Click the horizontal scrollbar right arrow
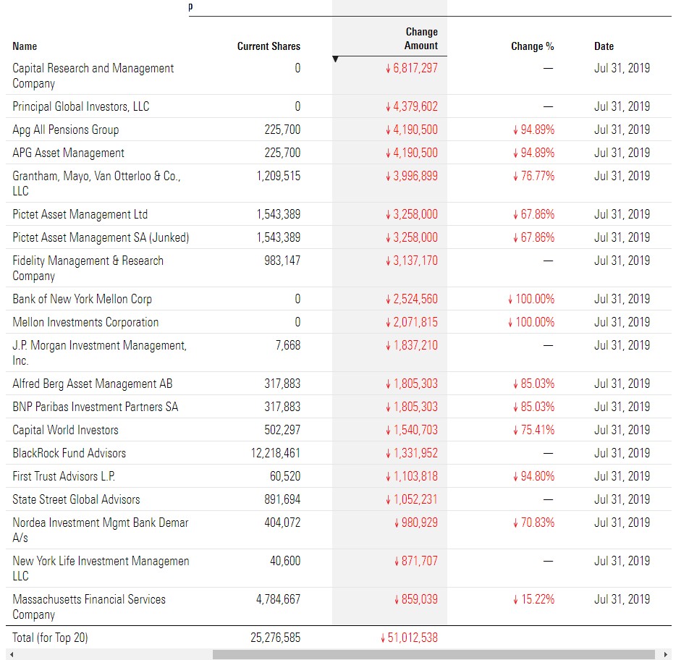The width and height of the screenshot is (689, 660). coord(665,654)
